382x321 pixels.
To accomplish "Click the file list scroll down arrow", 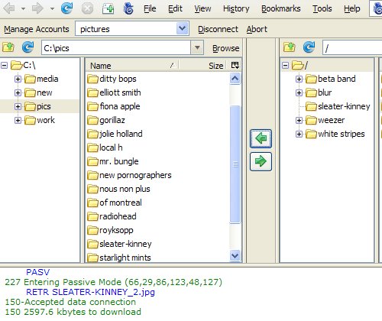I will point(235,255).
